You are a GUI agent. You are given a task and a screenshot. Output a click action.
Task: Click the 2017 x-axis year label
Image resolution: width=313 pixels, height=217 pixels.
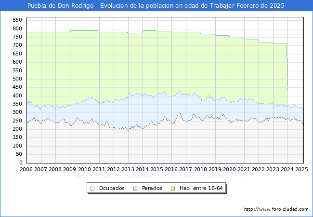pos(186,169)
